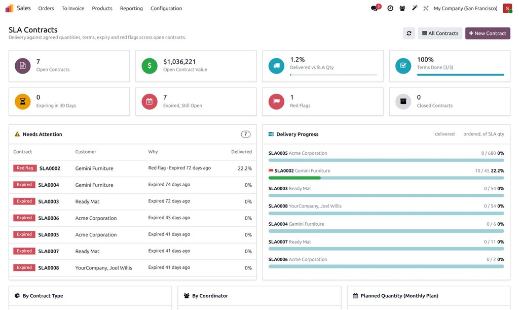Image resolution: width=519 pixels, height=310 pixels.
Task: Click the Closed Contracts archive icon
Action: [403, 101]
